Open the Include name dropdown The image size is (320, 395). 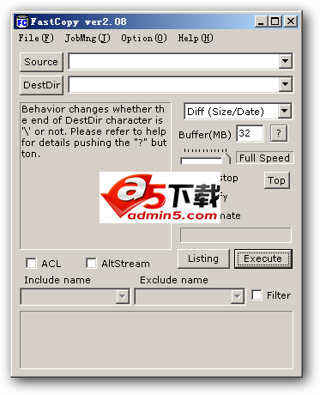pyautogui.click(x=75, y=296)
